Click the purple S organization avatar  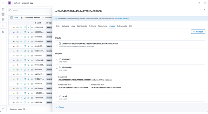point(9,3)
